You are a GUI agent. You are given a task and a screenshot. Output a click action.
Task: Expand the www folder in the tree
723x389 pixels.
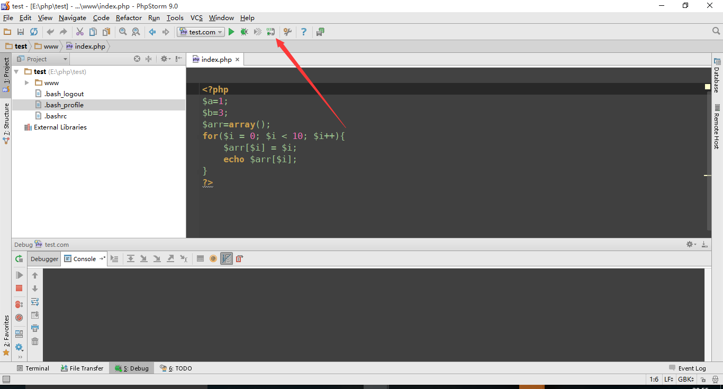coord(27,83)
